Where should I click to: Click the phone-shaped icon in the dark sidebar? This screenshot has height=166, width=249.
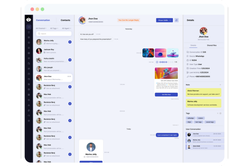pos(29,32)
